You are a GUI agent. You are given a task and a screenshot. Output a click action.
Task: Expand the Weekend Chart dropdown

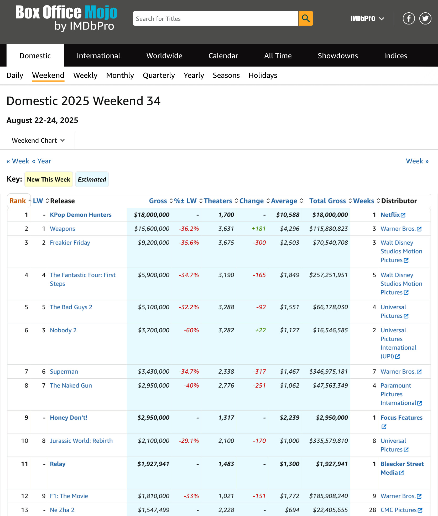click(38, 141)
